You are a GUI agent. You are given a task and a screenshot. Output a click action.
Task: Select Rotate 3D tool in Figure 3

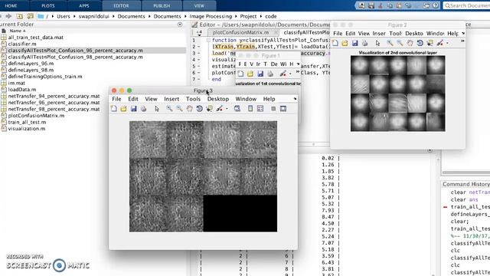[x=199, y=109]
